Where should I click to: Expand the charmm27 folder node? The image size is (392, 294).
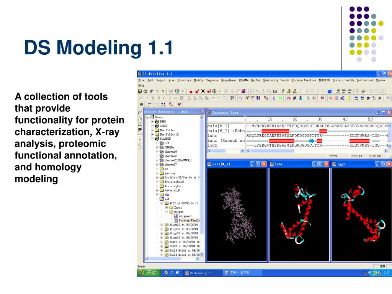pos(157,165)
